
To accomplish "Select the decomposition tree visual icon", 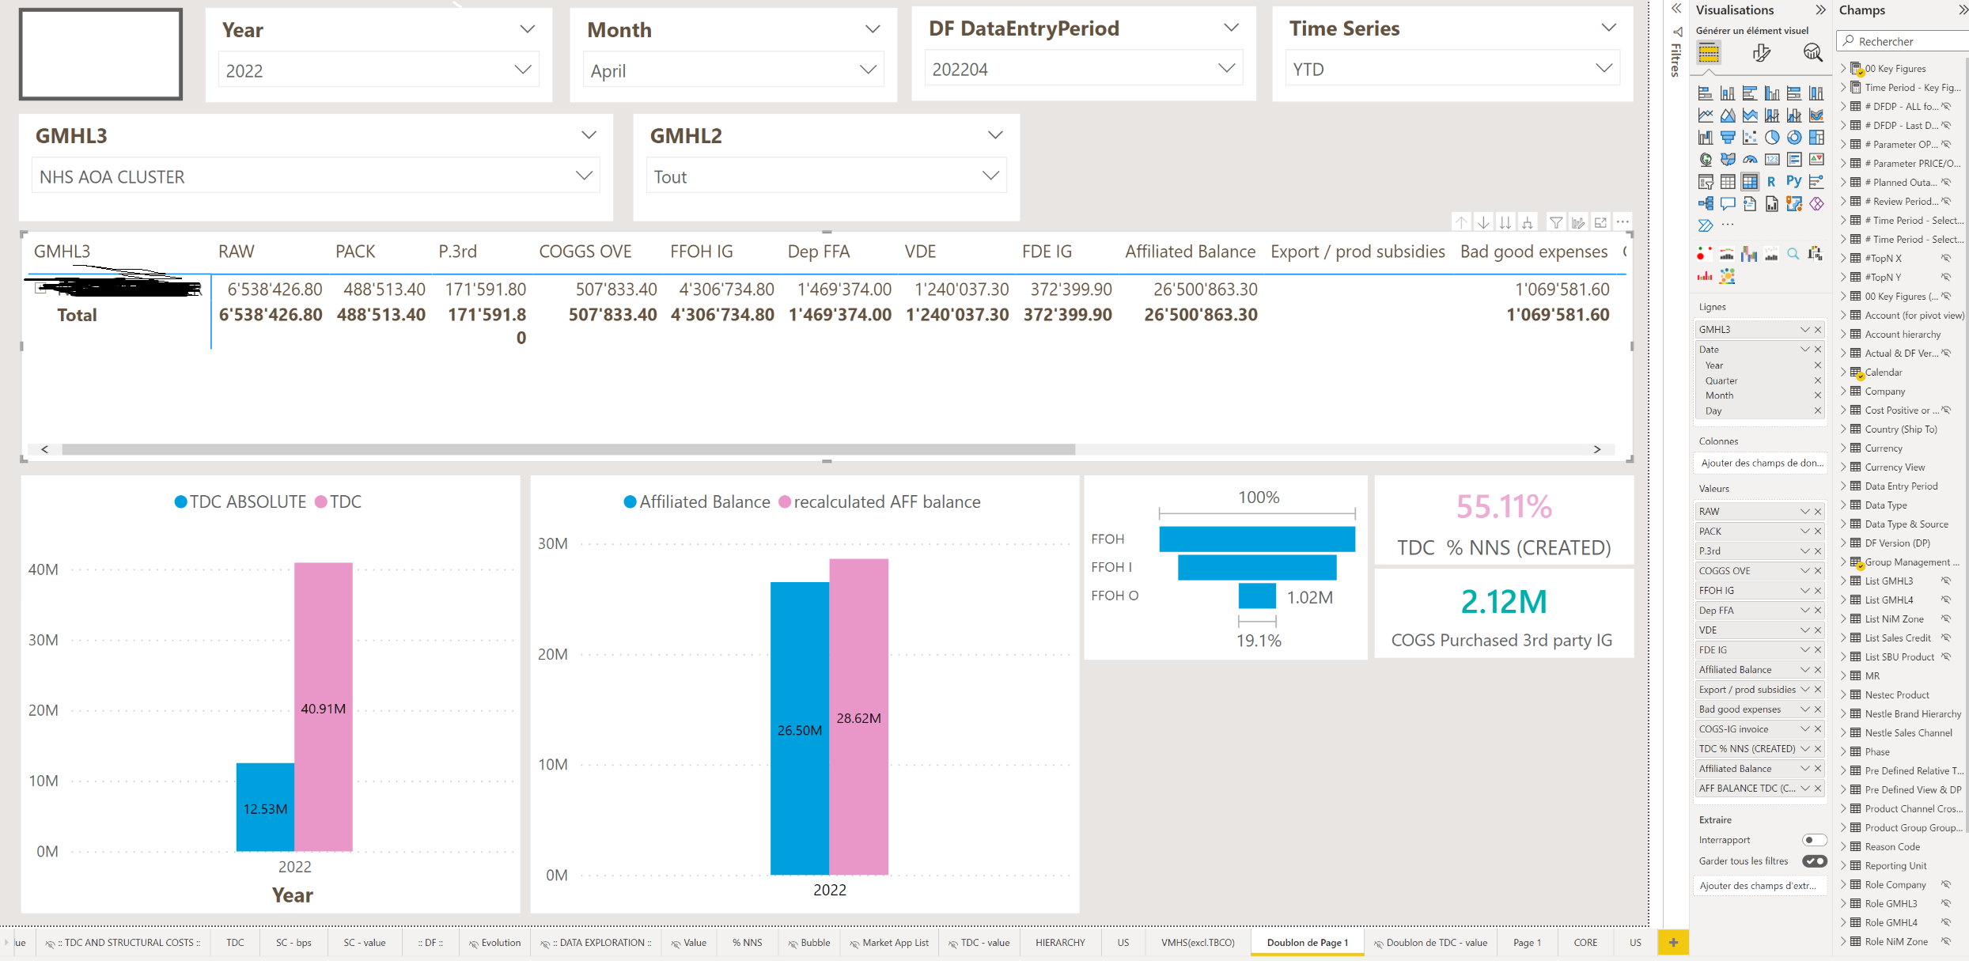I will pyautogui.click(x=1706, y=204).
